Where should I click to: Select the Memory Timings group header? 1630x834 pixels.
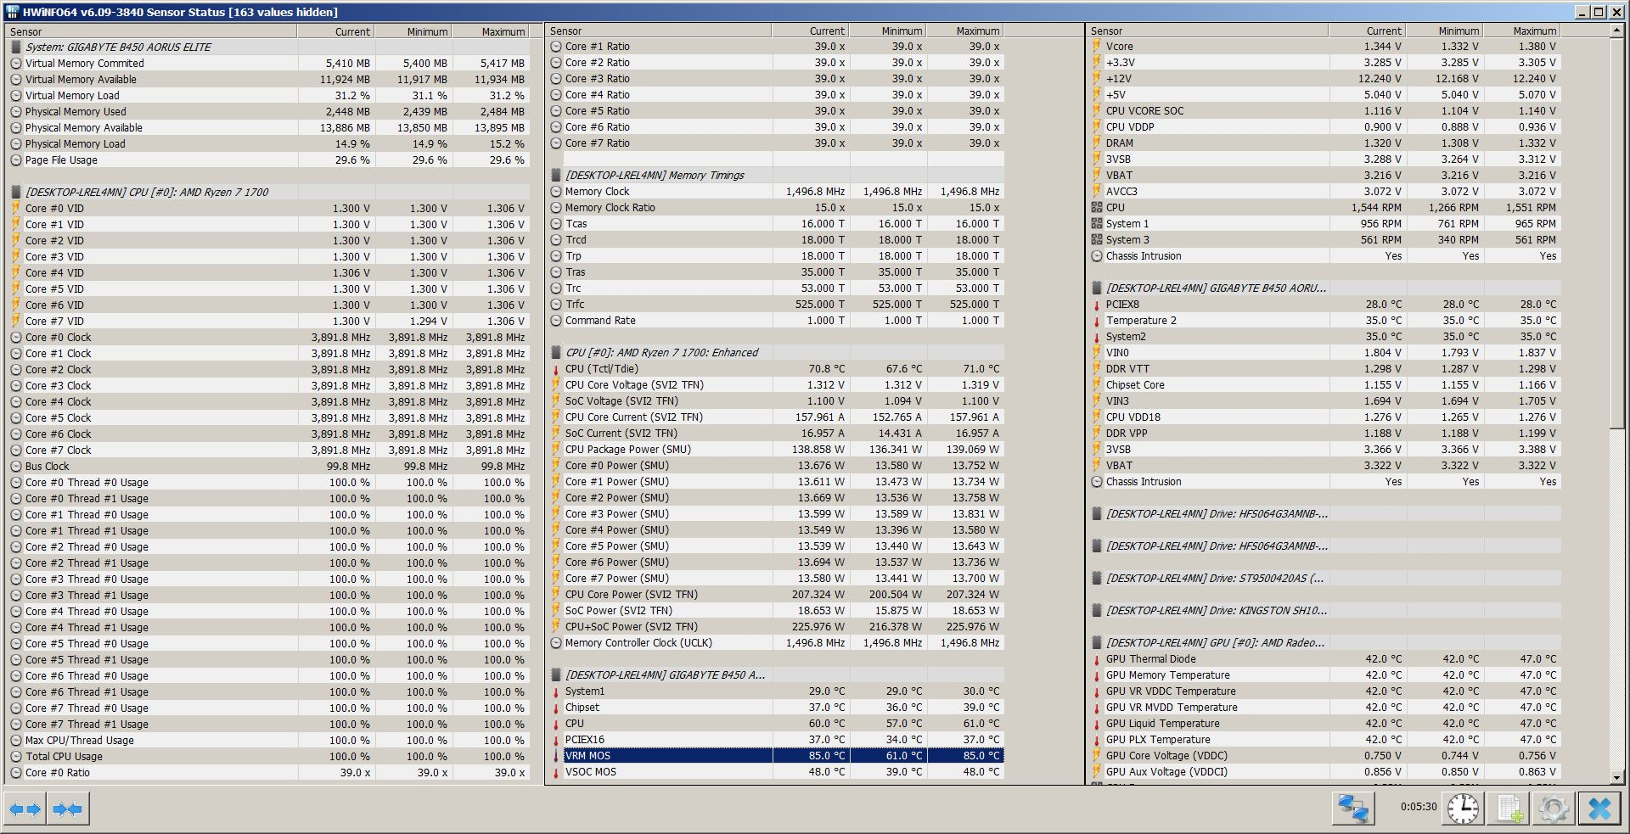pyautogui.click(x=654, y=176)
